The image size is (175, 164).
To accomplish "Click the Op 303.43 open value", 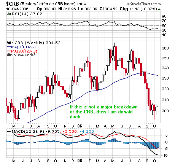I will coord(46,9).
